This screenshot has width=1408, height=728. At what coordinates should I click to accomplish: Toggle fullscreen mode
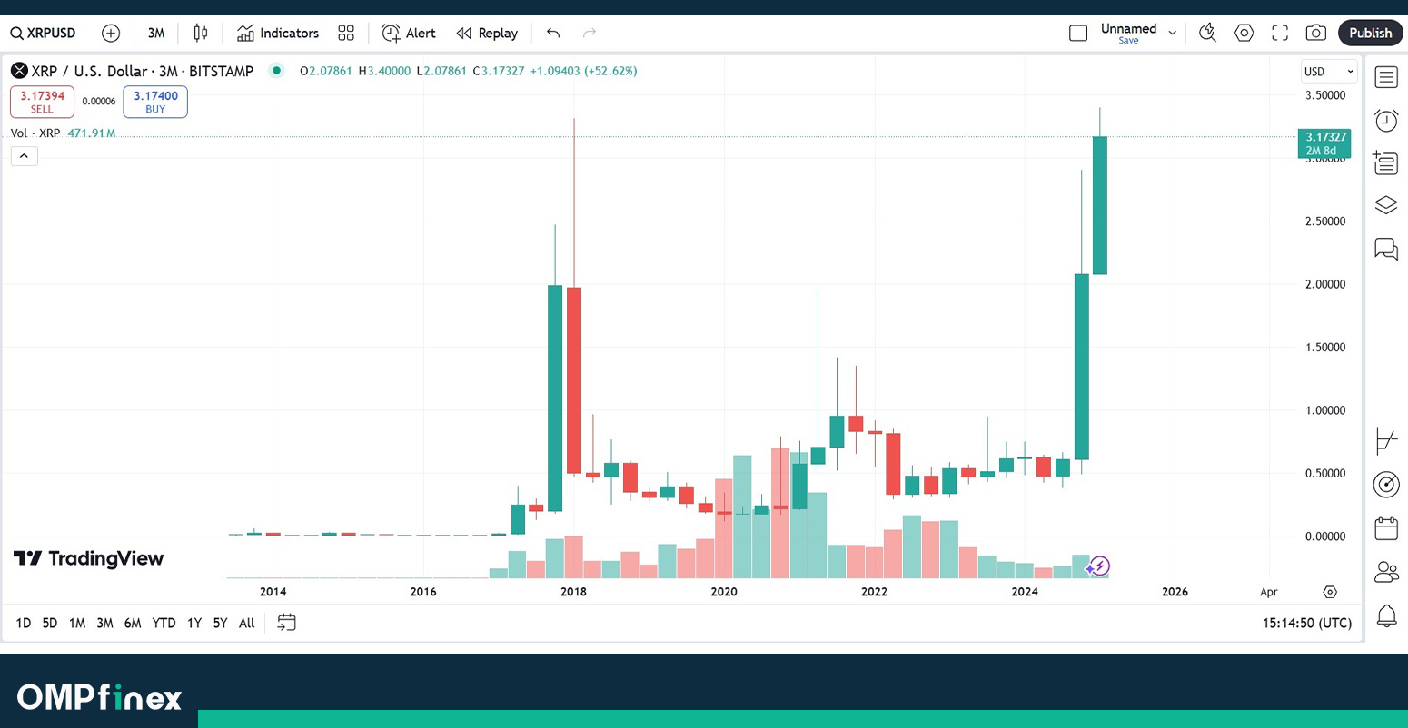click(x=1280, y=34)
